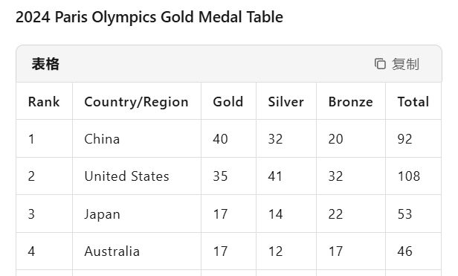Select the 表格 table header label

[x=45, y=64]
